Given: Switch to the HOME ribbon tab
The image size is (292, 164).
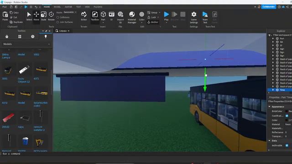Looking at the screenshot, I should tap(47, 7).
